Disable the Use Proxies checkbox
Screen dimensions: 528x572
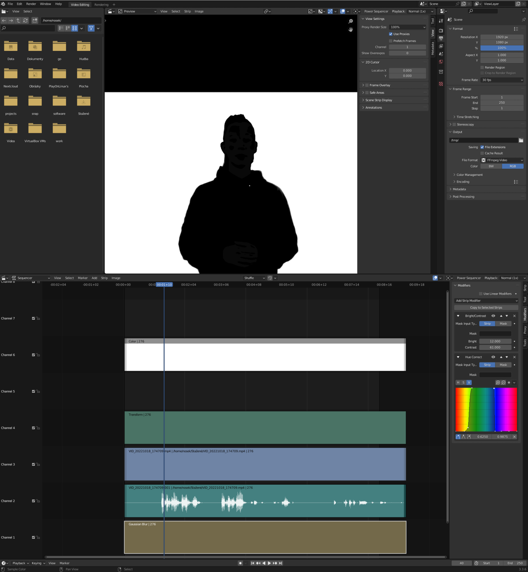click(x=391, y=34)
